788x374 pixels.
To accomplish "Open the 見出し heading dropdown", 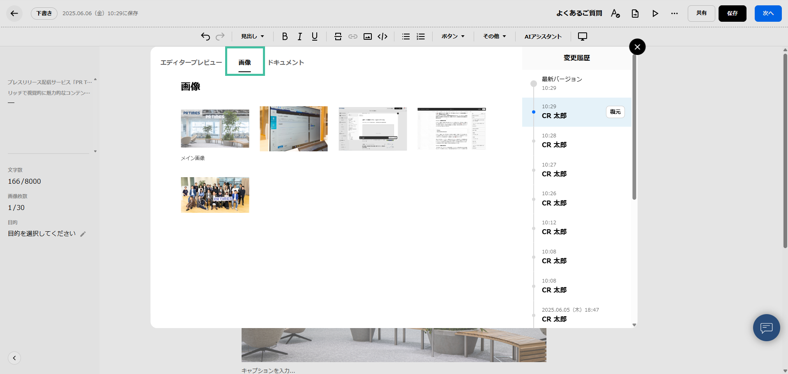I will (x=252, y=36).
